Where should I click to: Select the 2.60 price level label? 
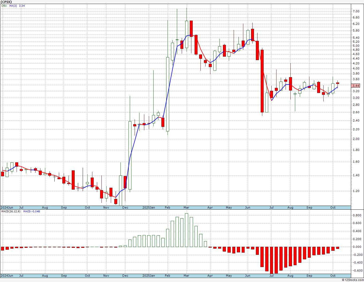pos(356,112)
